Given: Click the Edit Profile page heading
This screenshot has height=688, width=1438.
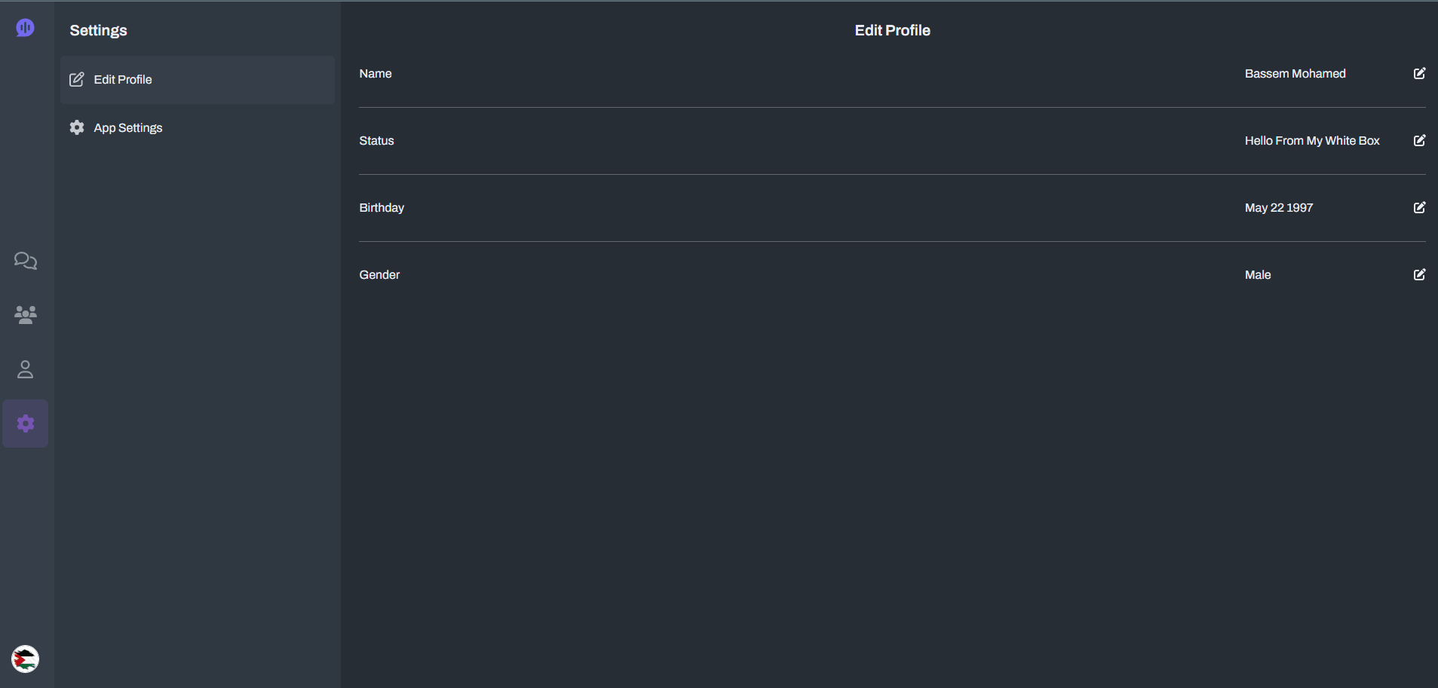Looking at the screenshot, I should tap(892, 31).
